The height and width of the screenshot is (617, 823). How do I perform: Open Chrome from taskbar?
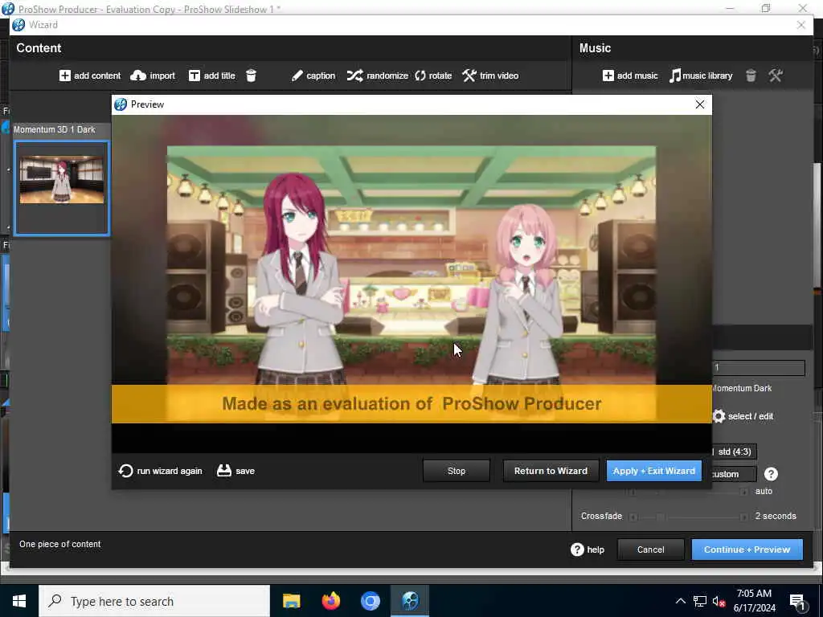click(371, 601)
